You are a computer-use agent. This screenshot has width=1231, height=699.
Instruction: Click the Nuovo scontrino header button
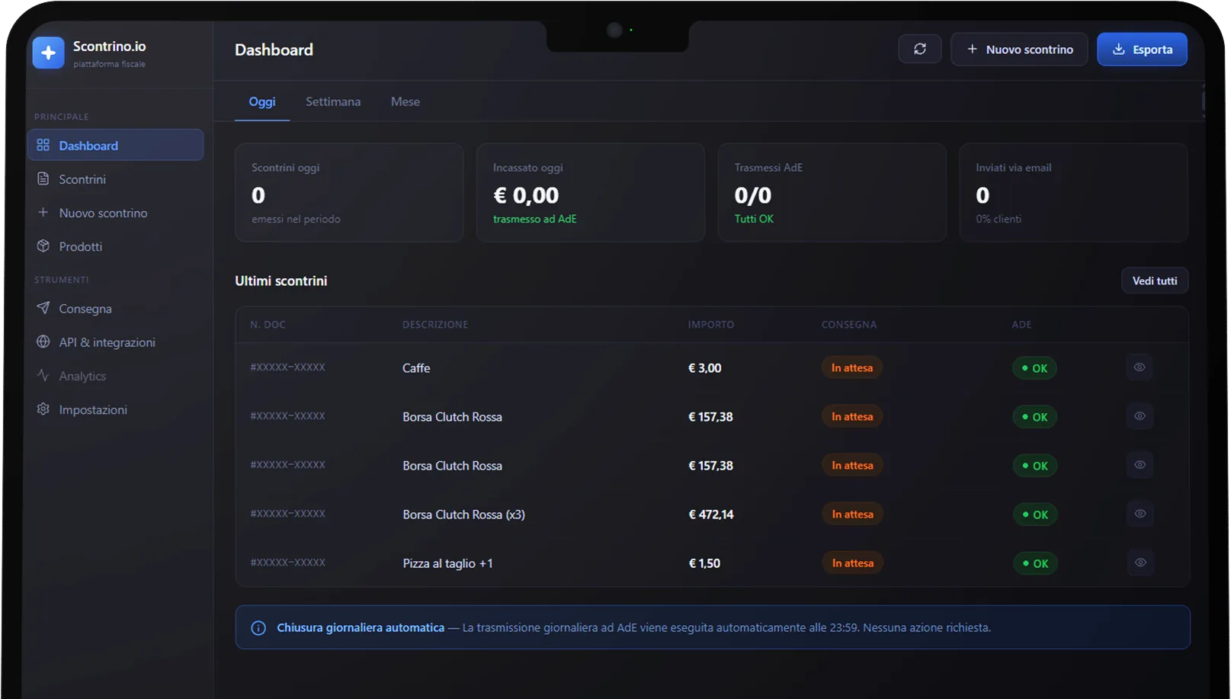coord(1019,50)
